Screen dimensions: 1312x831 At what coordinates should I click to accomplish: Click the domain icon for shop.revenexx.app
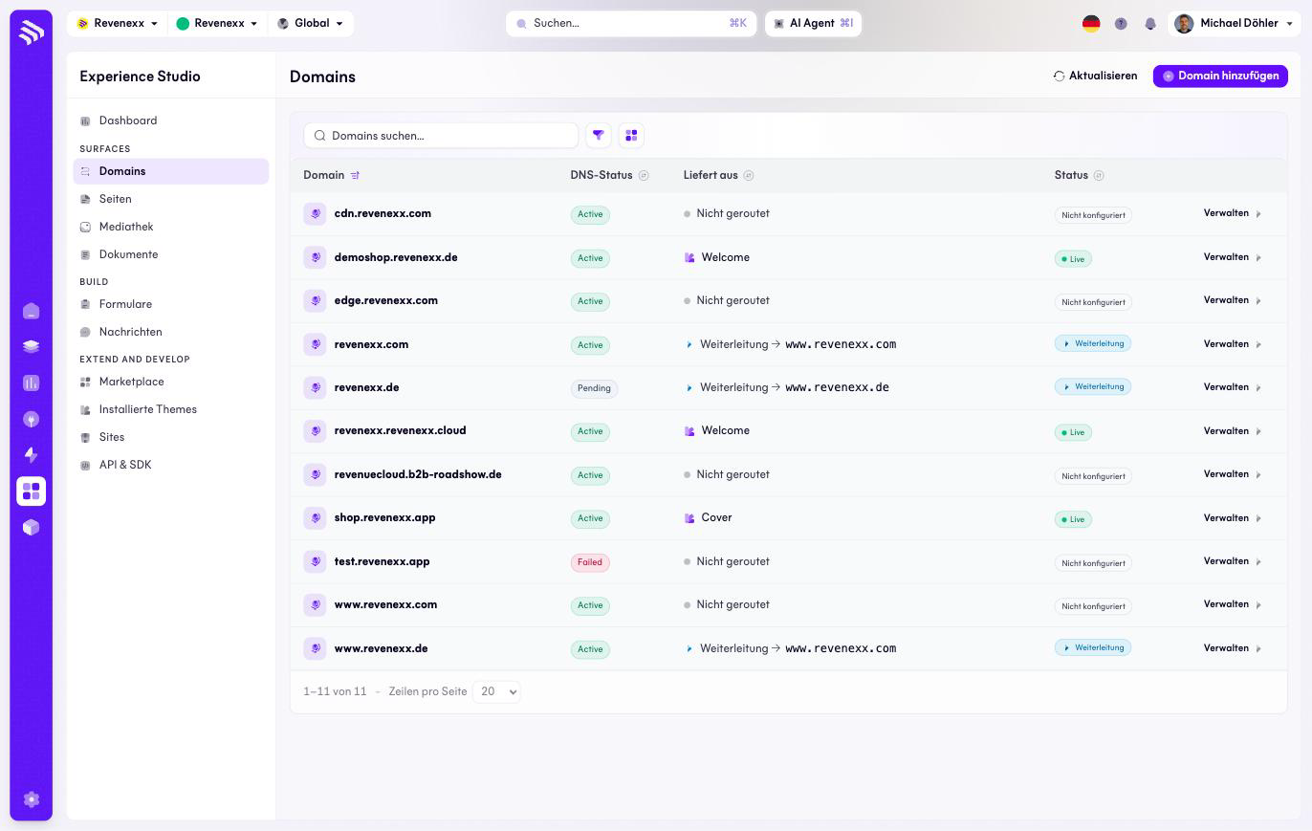[x=315, y=518]
